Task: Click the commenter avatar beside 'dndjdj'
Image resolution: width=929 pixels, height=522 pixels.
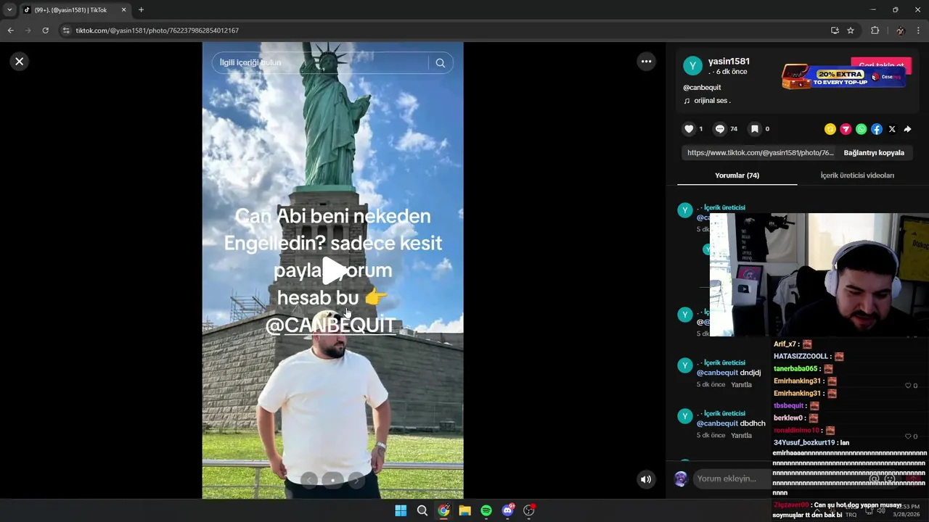Action: click(684, 365)
